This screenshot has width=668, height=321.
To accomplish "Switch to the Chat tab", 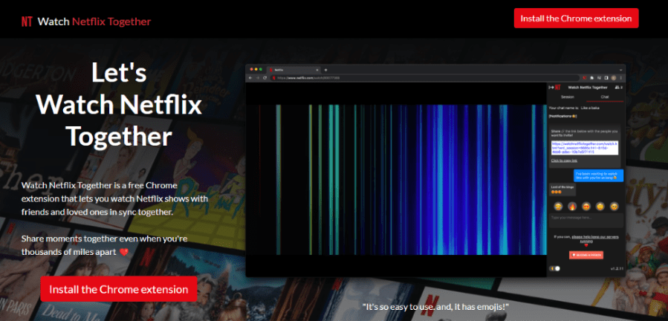I will point(605,97).
